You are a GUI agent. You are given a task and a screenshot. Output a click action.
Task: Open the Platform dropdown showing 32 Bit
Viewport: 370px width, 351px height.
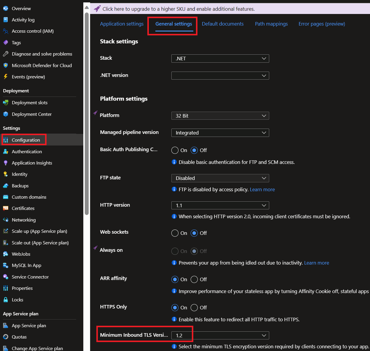point(220,116)
